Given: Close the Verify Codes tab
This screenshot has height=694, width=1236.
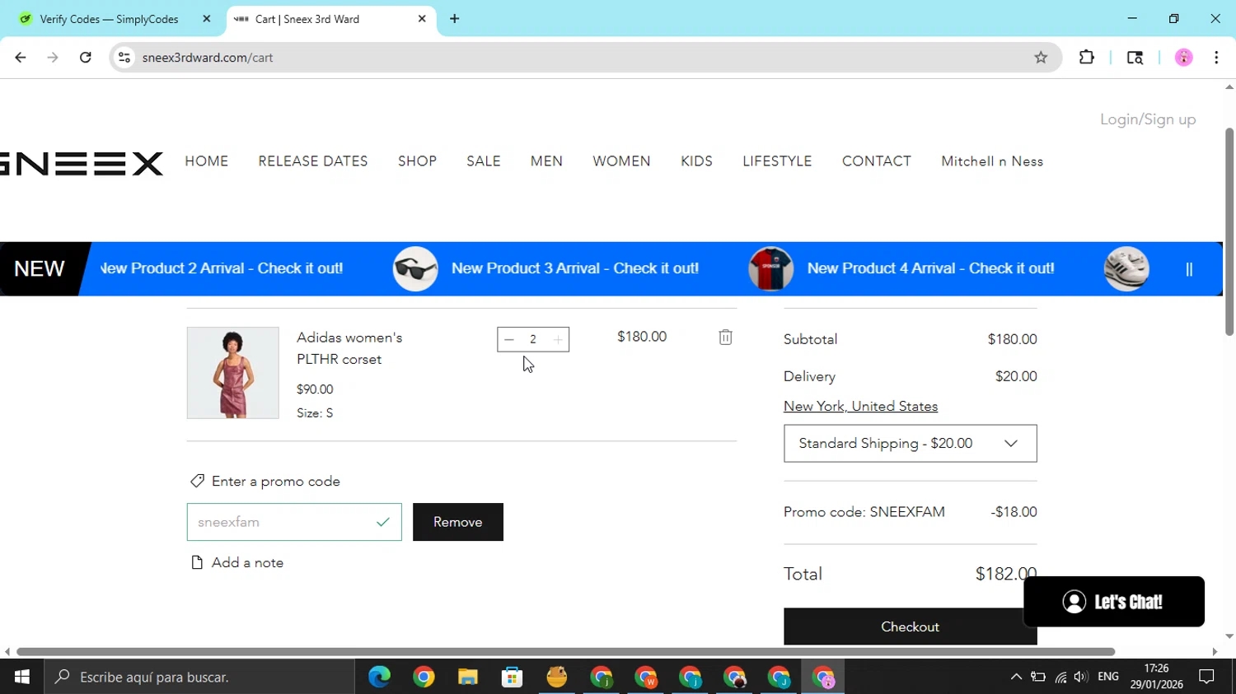Looking at the screenshot, I should point(207,19).
